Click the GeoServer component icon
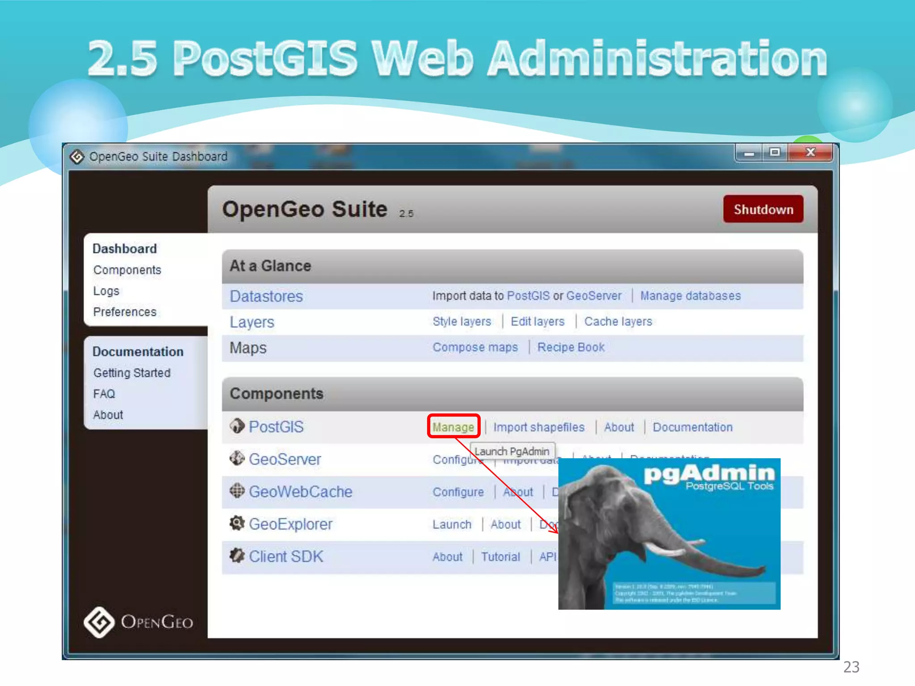Viewport: 915px width, 686px height. click(x=237, y=458)
